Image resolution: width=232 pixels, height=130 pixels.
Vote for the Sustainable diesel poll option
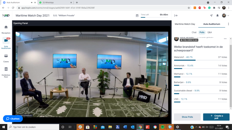[200, 92]
